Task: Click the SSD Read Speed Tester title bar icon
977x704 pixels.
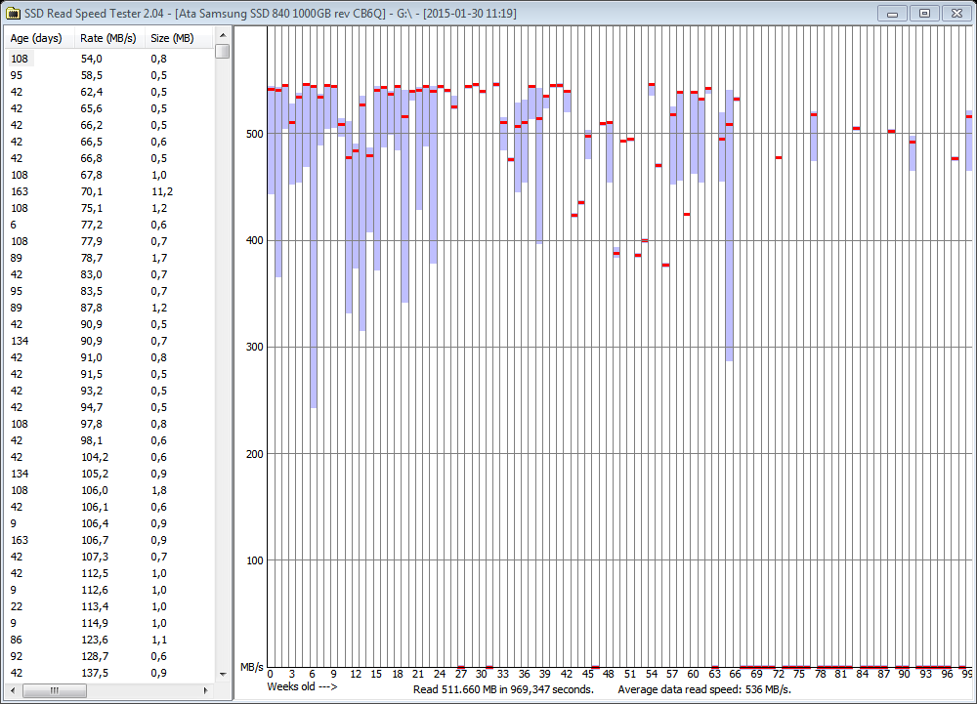Action: (12, 13)
